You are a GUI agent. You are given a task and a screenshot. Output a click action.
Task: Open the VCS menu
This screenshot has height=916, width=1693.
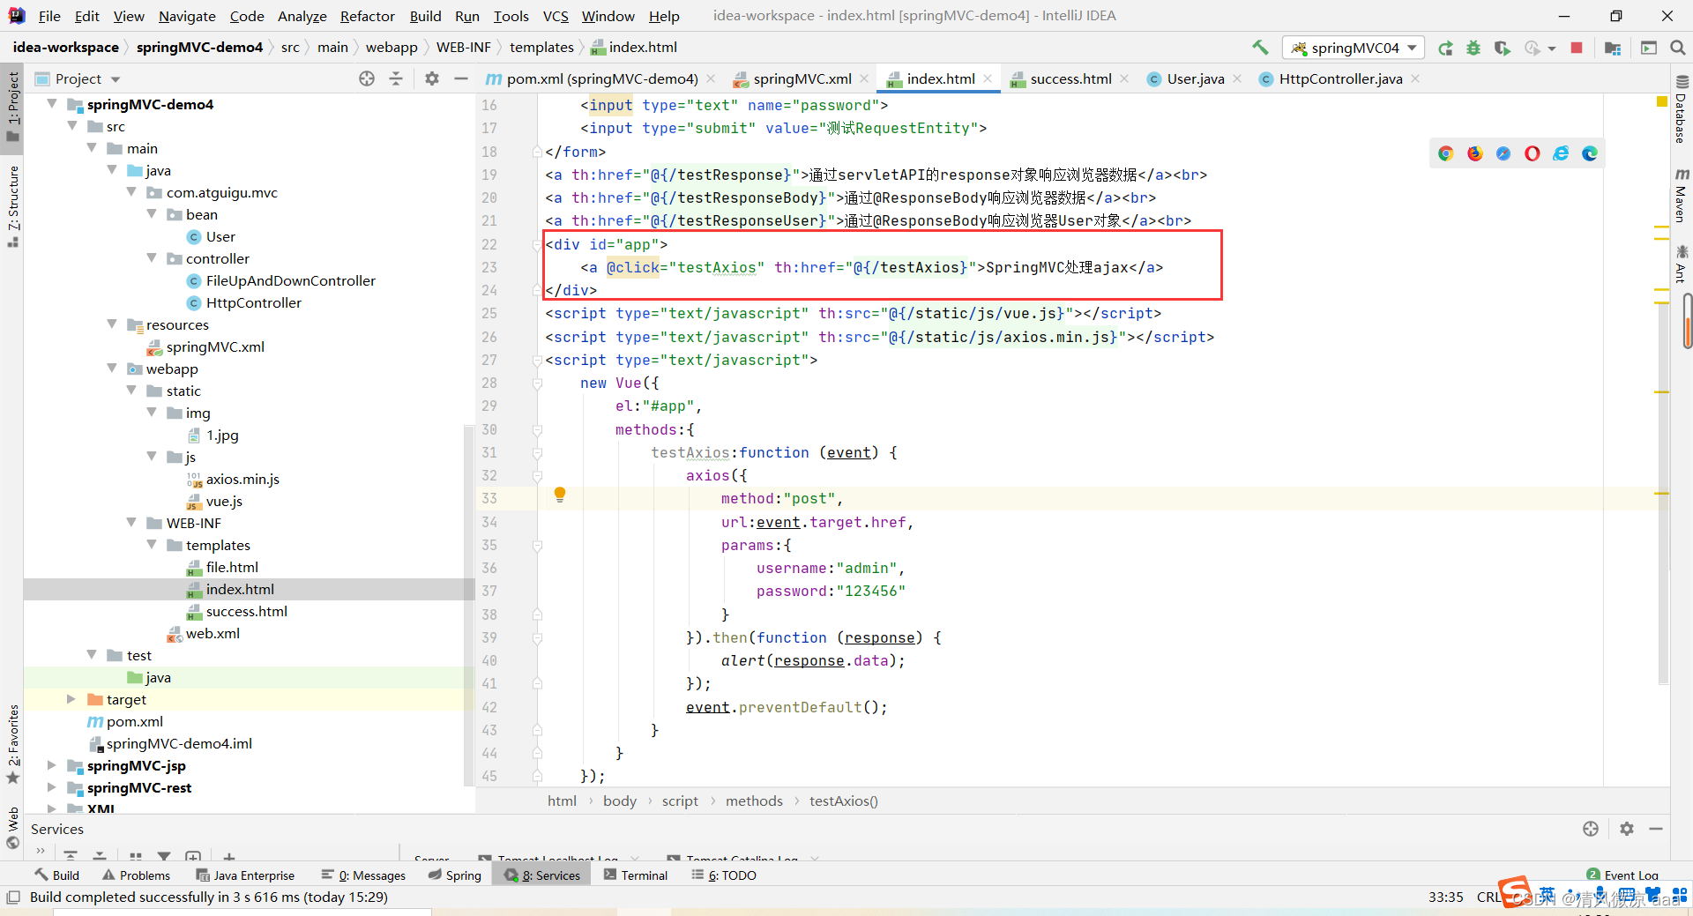(556, 16)
